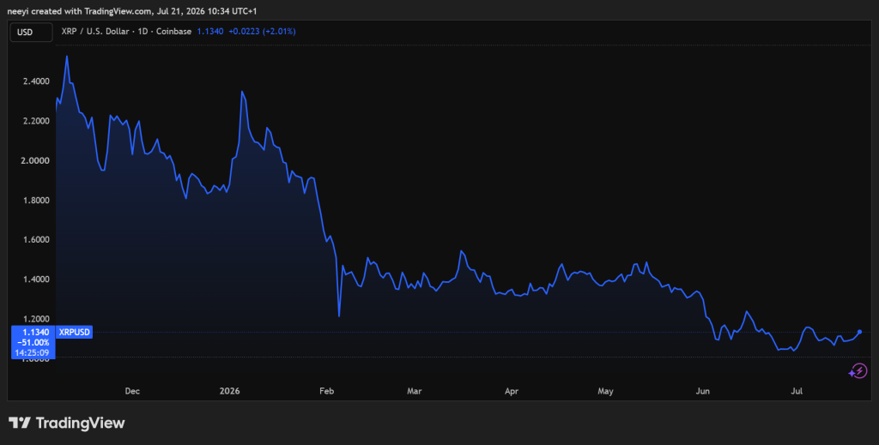Click the Dec label on the time axis
The height and width of the screenshot is (445, 879).
point(132,391)
